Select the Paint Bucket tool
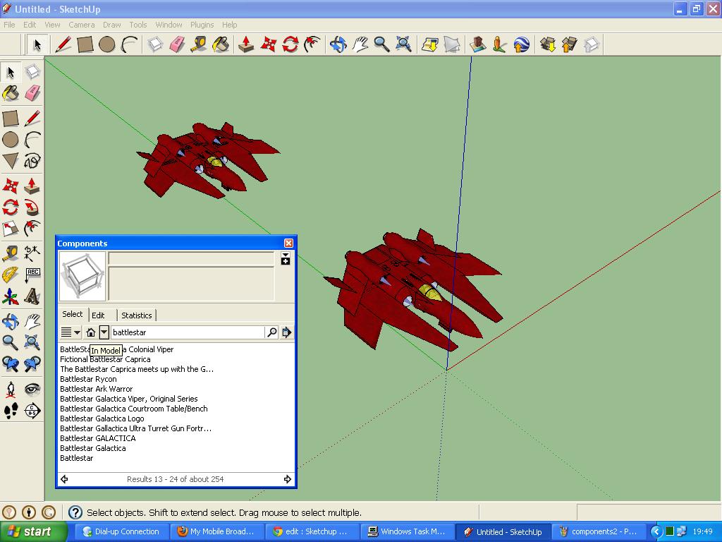This screenshot has width=722, height=542. (x=11, y=92)
